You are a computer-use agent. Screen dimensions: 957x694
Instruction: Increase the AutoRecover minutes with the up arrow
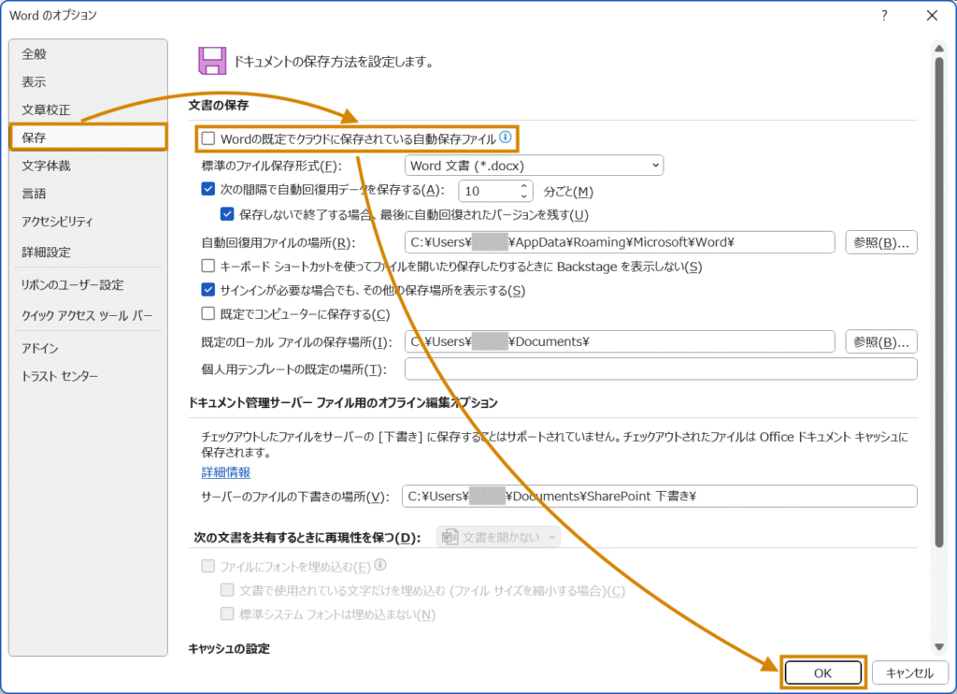[x=523, y=186]
